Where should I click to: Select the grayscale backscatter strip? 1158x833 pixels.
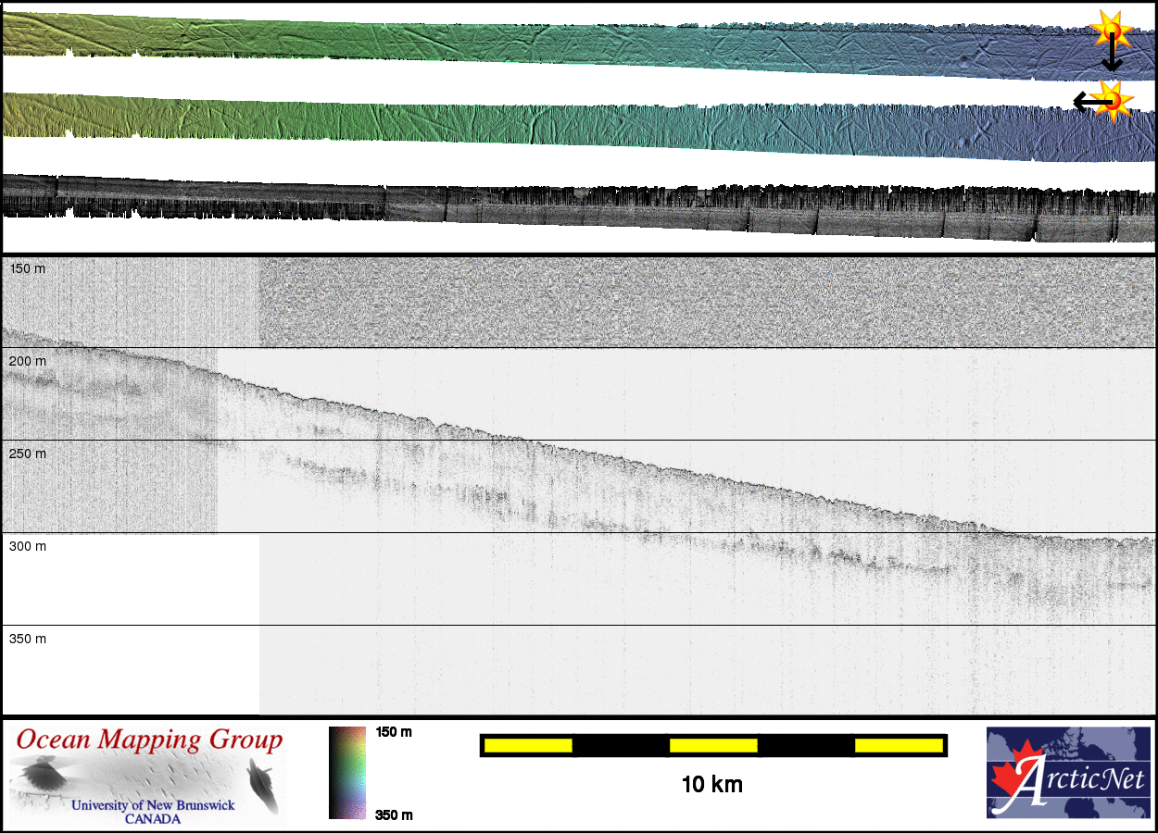pyautogui.click(x=574, y=208)
